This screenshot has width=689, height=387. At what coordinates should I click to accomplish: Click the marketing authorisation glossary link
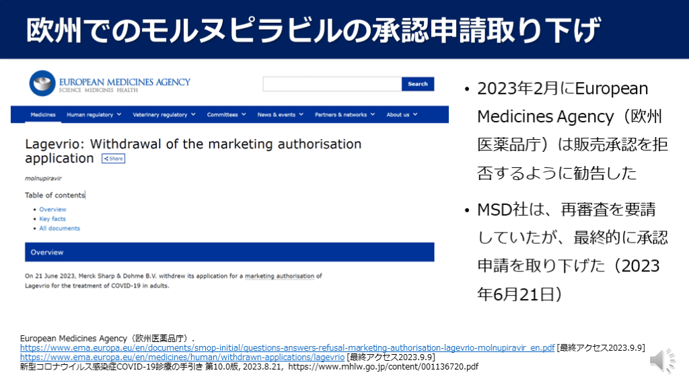pos(281,276)
